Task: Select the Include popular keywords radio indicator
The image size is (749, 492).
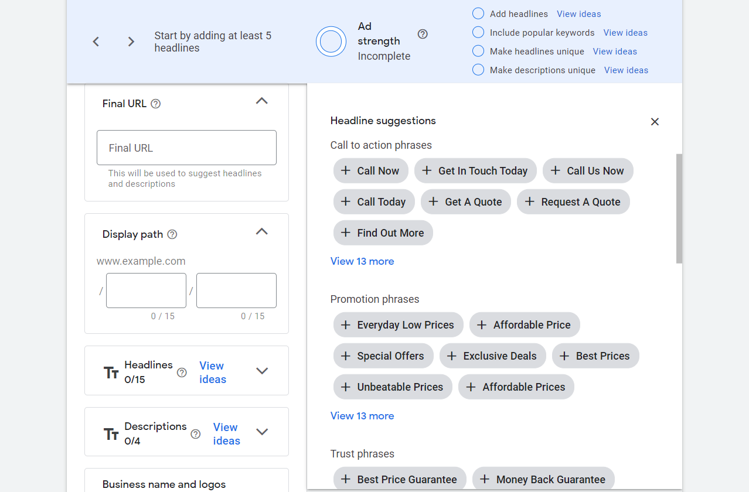Action: [x=478, y=32]
